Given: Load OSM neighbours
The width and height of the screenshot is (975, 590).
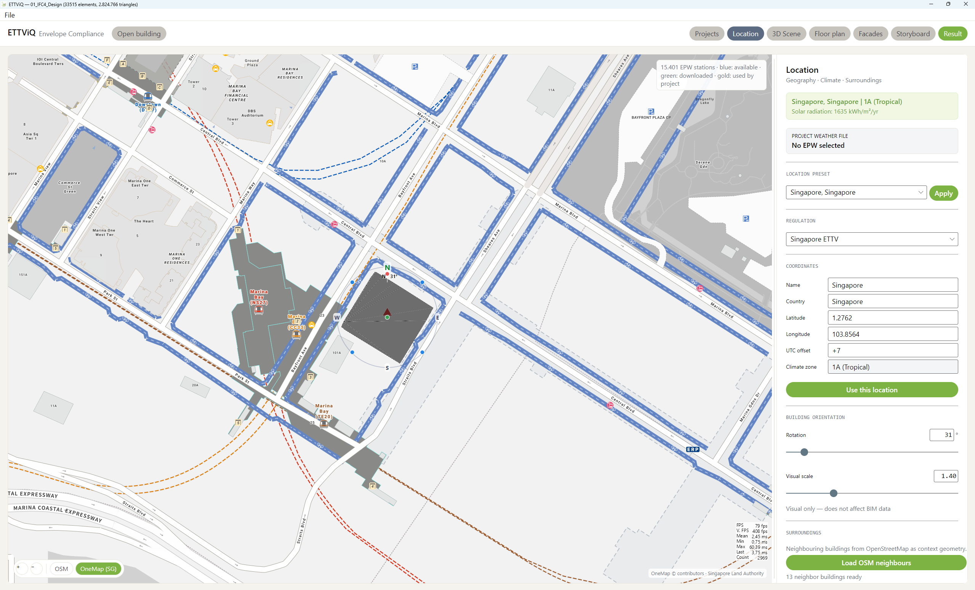Looking at the screenshot, I should pyautogui.click(x=876, y=563).
